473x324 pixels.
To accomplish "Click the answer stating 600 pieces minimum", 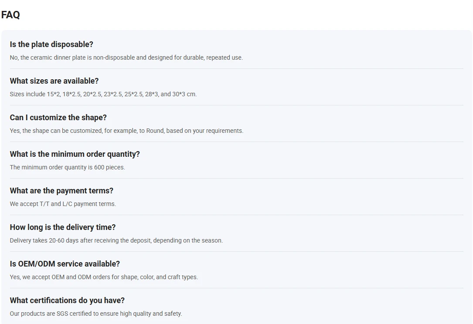I will [67, 167].
